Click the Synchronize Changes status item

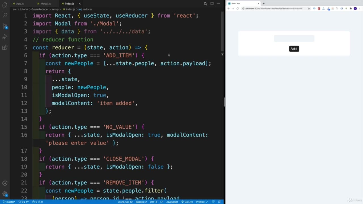pyautogui.click(x=24, y=202)
